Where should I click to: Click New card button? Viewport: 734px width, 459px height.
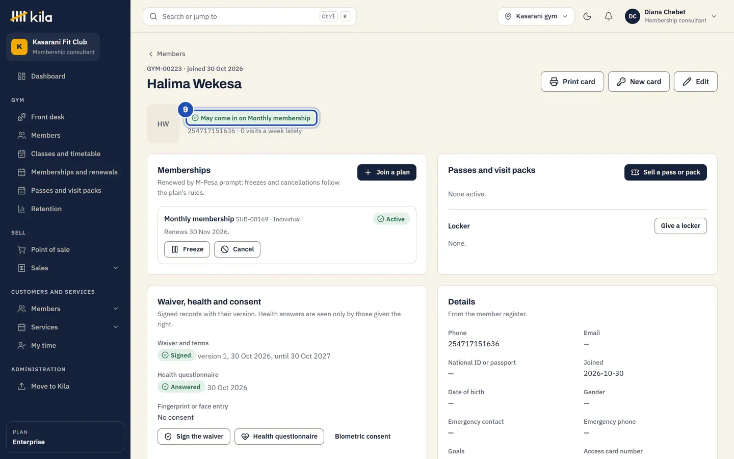639,82
